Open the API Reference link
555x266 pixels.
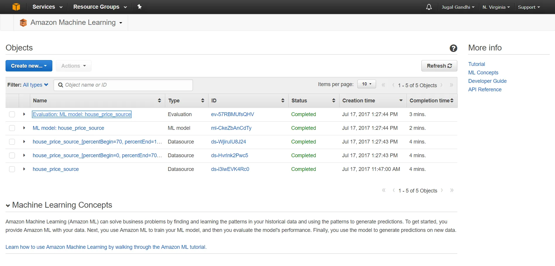coord(485,90)
